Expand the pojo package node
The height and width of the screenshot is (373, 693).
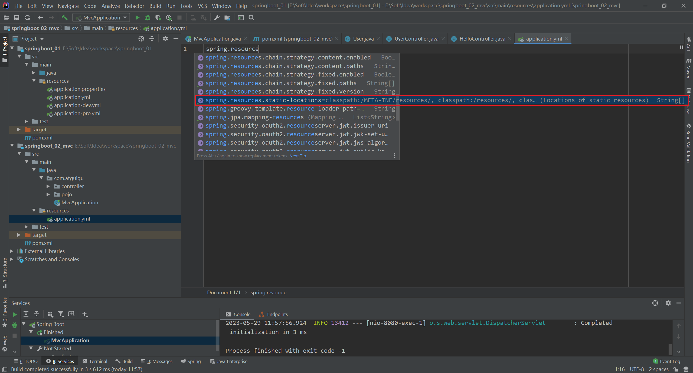click(x=48, y=194)
